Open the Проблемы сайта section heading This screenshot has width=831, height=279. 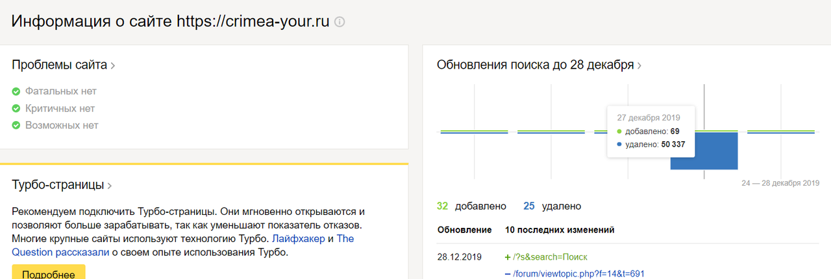[x=60, y=65]
